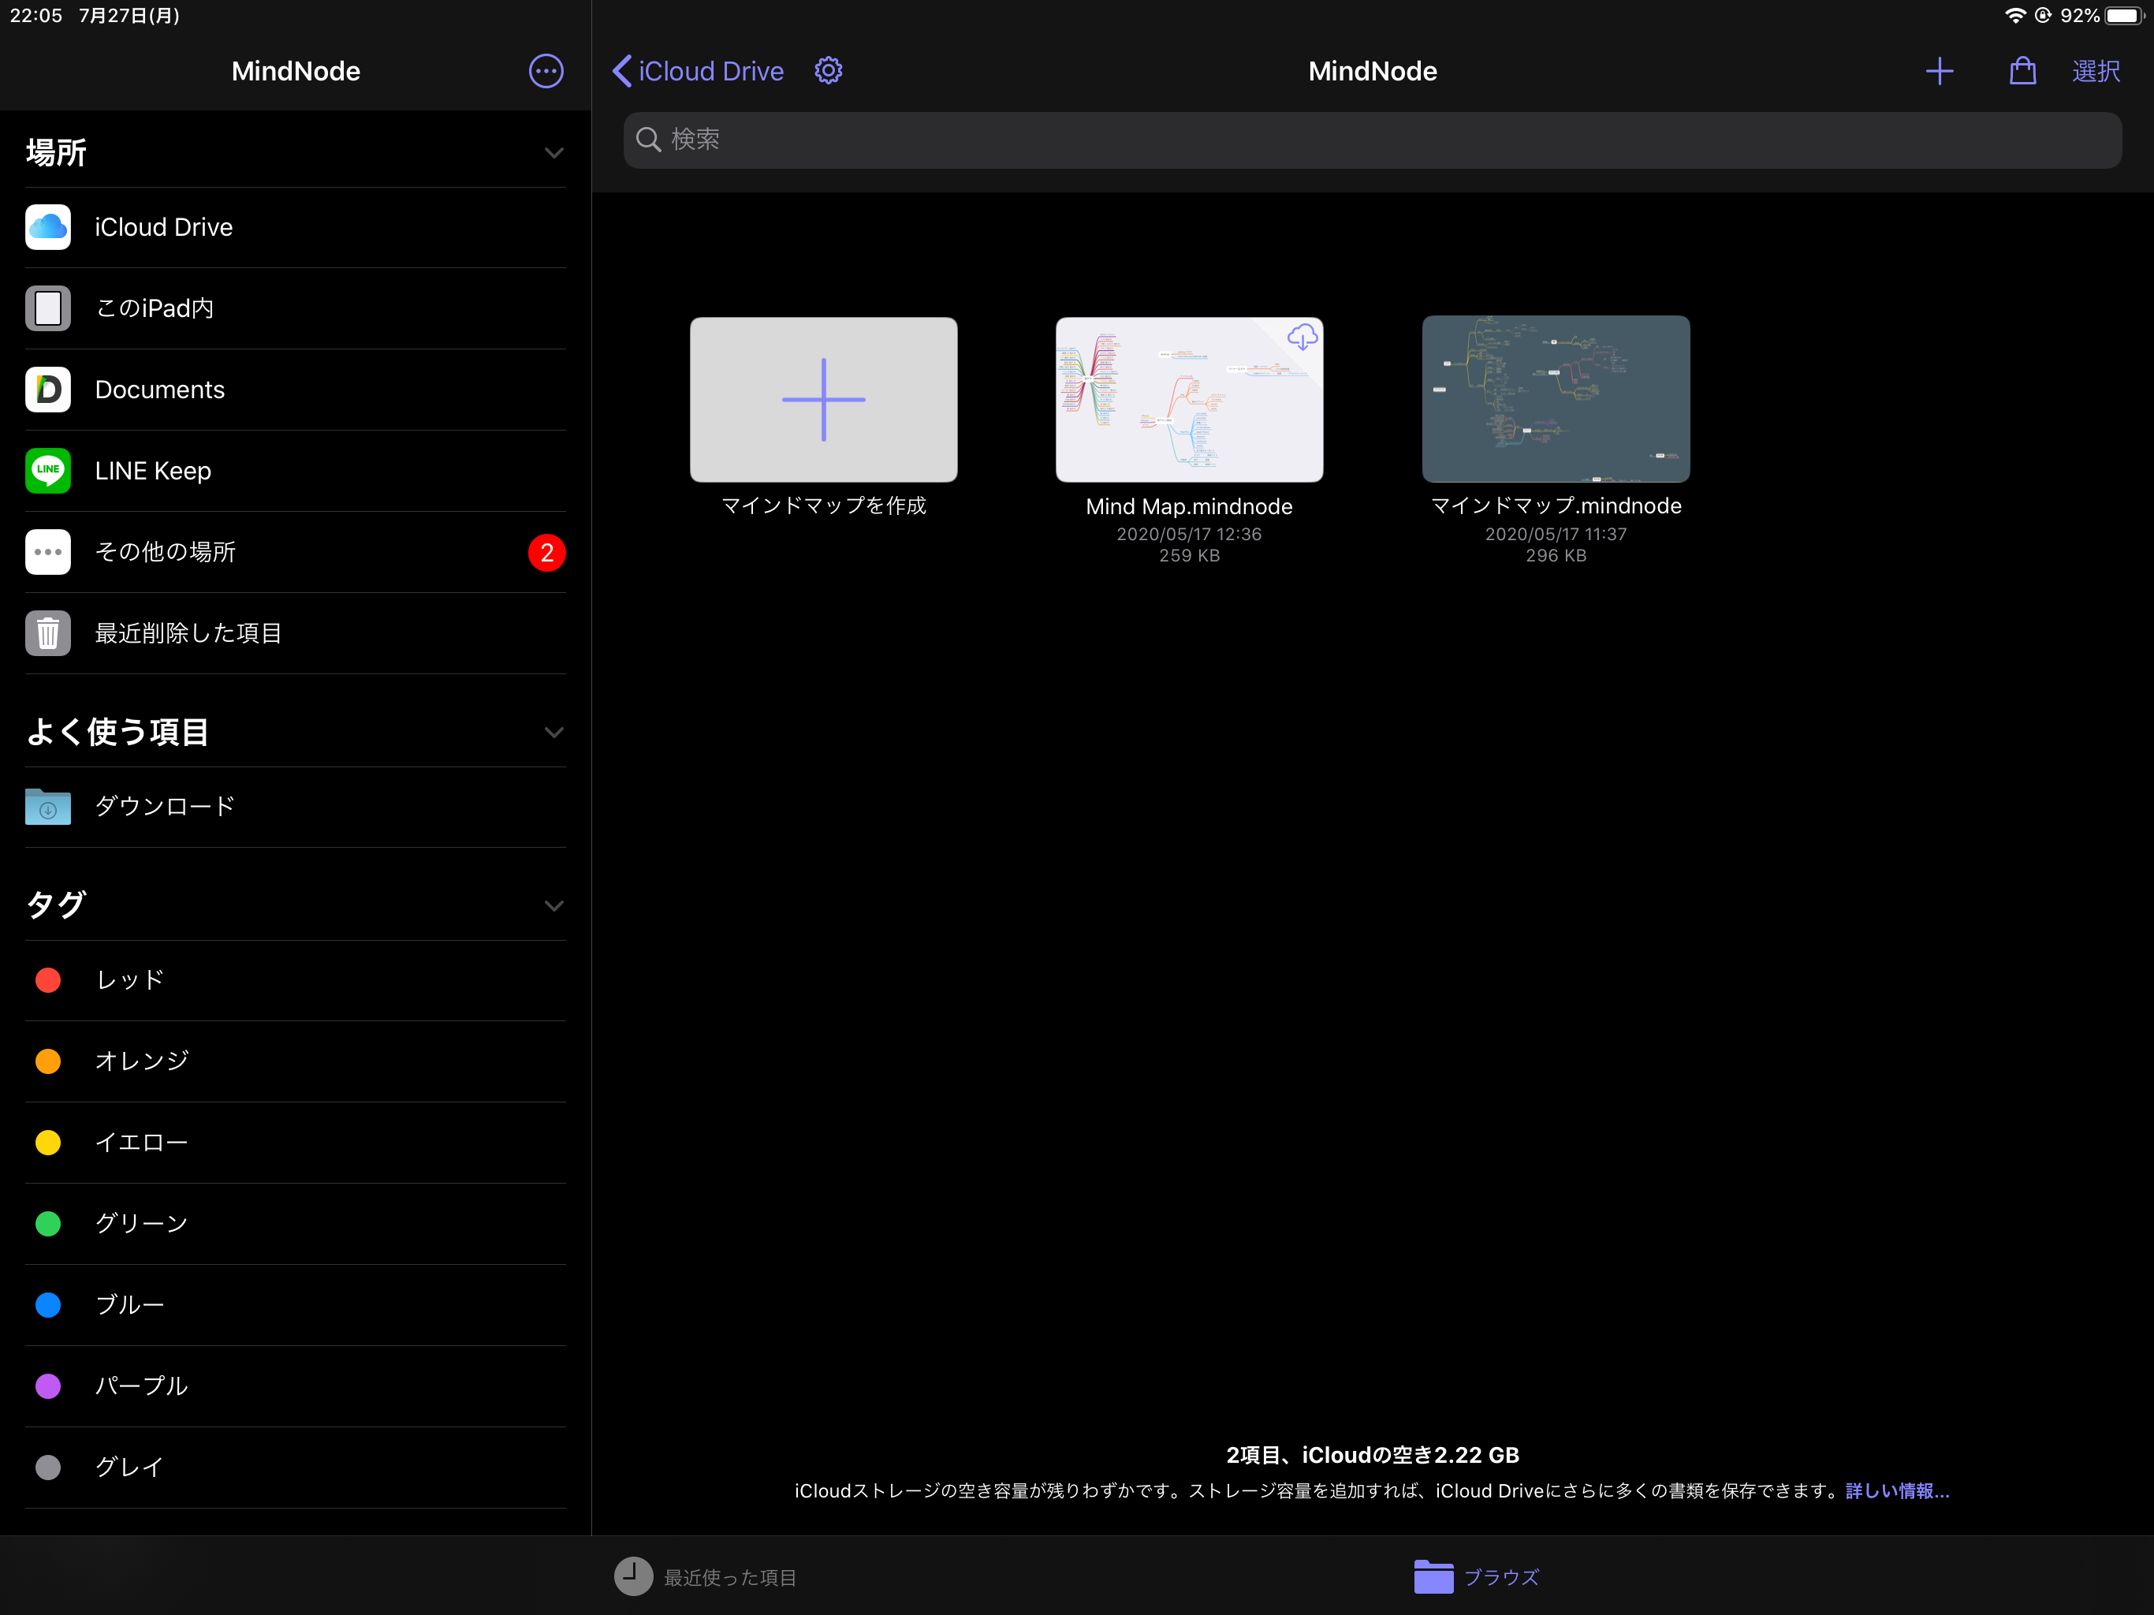This screenshot has width=2154, height=1615.
Task: Open the settings gear icon
Action: [x=828, y=70]
